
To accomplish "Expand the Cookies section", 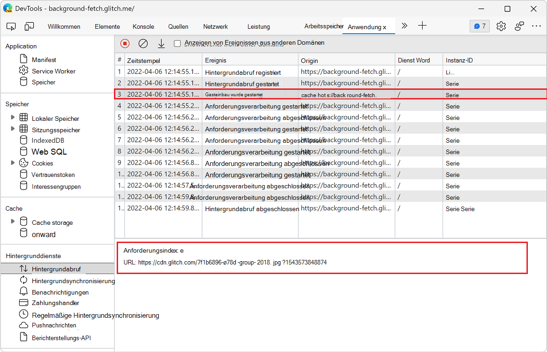I will pos(13,162).
